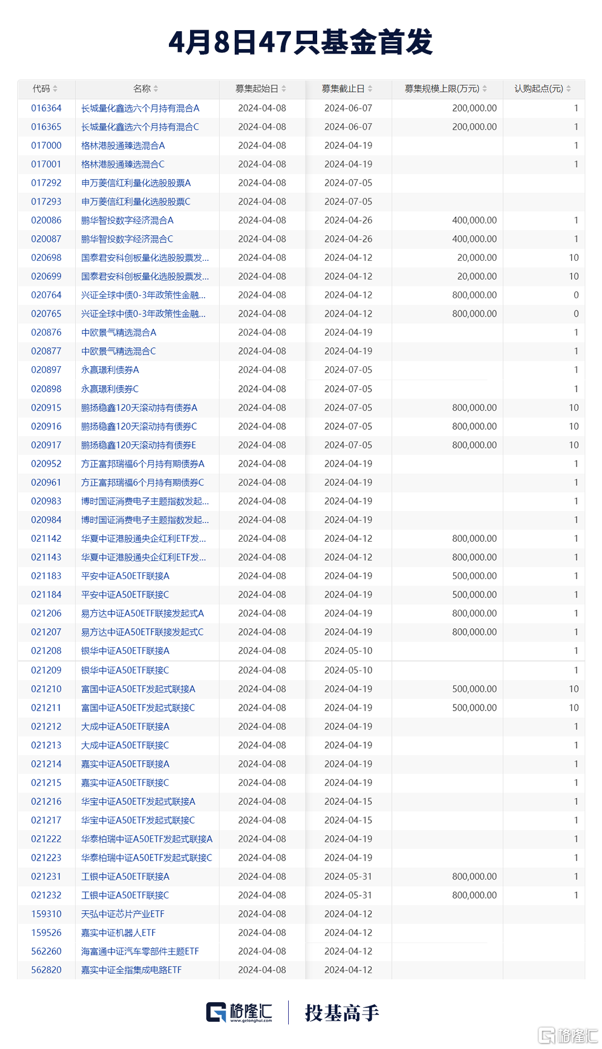Open fund code link 021232

point(46,895)
